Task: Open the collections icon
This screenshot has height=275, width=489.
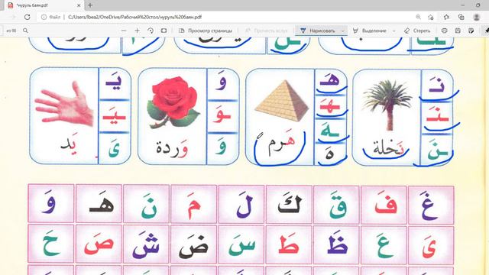Action: point(461,17)
